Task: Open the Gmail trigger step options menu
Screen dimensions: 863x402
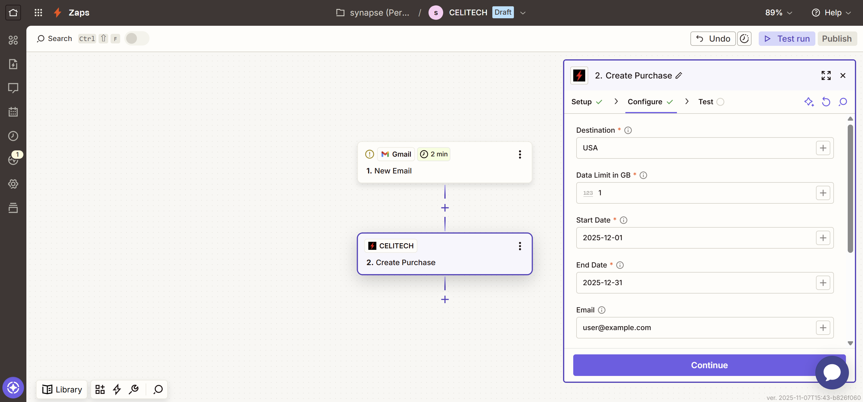Action: pyautogui.click(x=520, y=154)
